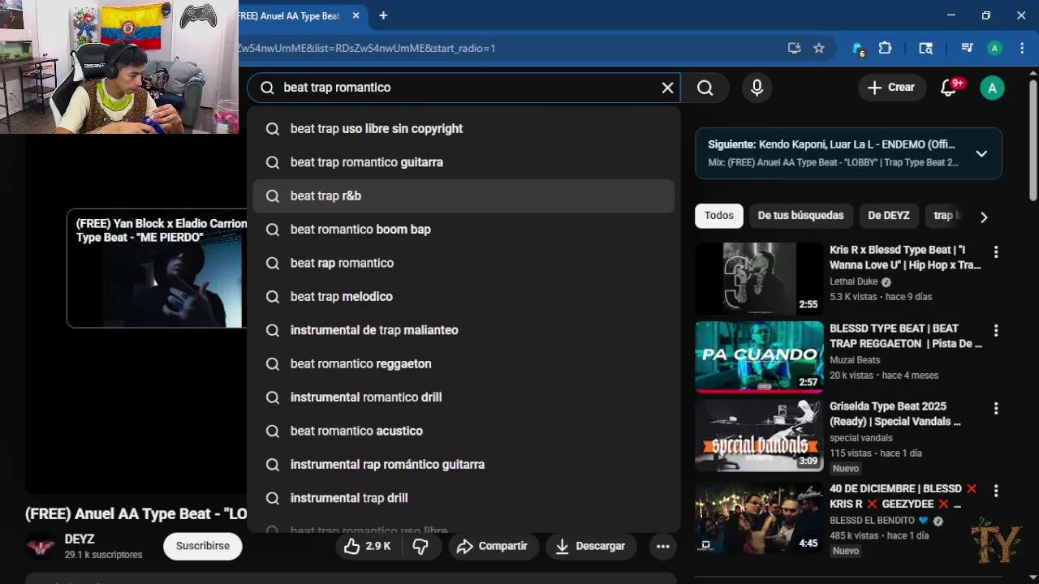Choose suggestion beat romantico acustico
The height and width of the screenshot is (584, 1039).
coord(463,431)
